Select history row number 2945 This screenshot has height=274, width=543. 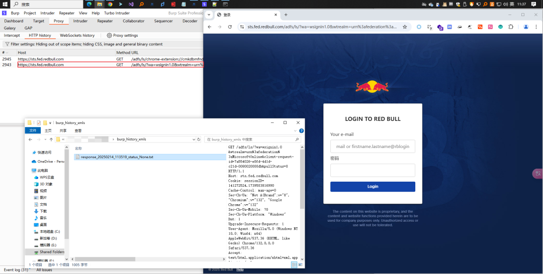(102, 59)
